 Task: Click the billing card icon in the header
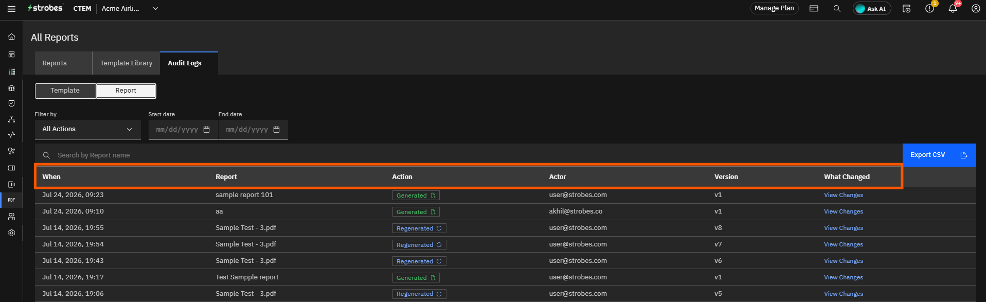(814, 9)
